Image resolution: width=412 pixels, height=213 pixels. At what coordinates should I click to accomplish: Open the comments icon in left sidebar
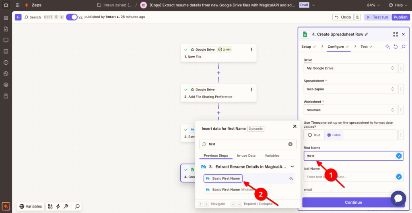point(6,40)
